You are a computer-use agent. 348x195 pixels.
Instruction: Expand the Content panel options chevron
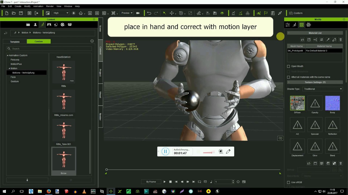coord(92,41)
